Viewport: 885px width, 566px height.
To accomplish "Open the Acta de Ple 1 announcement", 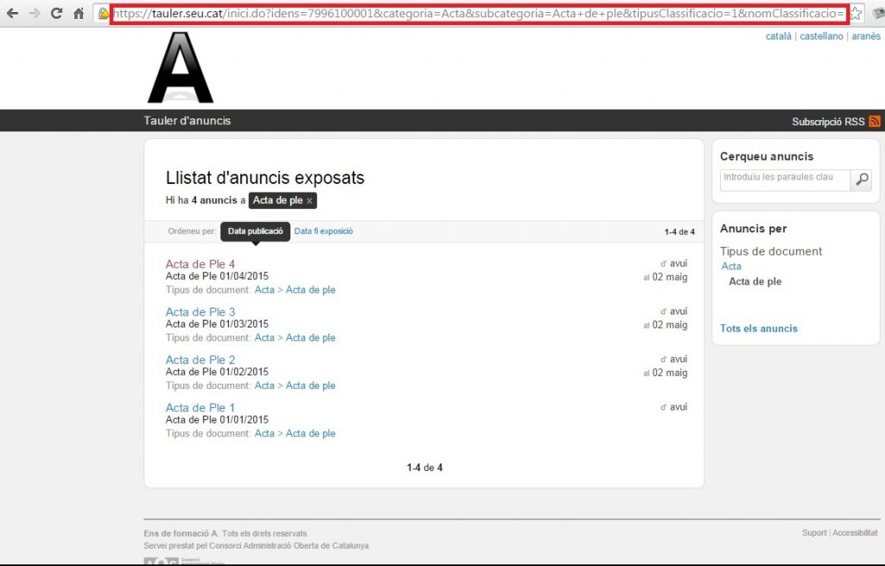I will (201, 408).
